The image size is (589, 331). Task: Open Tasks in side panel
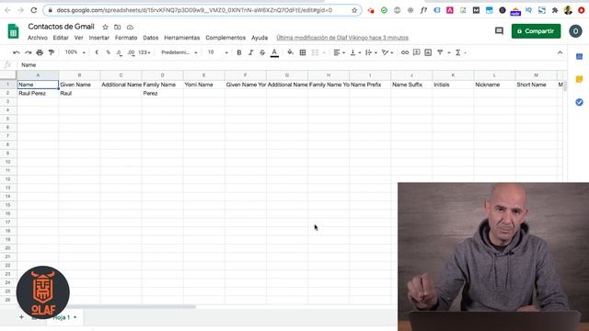[579, 102]
